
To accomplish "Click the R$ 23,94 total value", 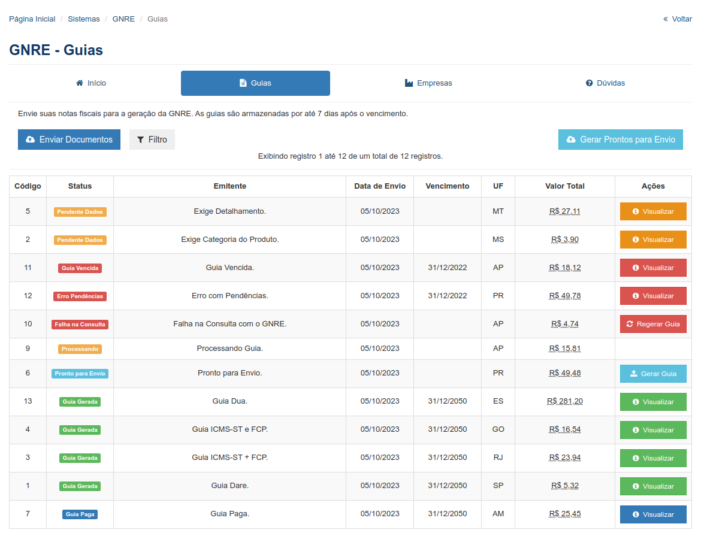I will pos(564,458).
